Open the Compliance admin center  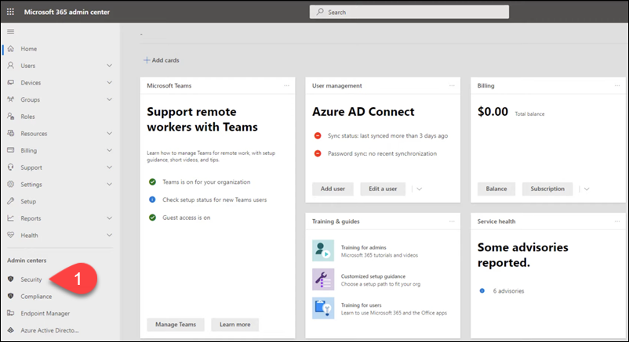pos(36,297)
